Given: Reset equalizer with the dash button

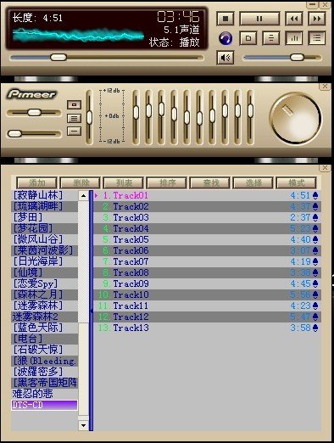Looking at the screenshot, I should click(x=74, y=131).
